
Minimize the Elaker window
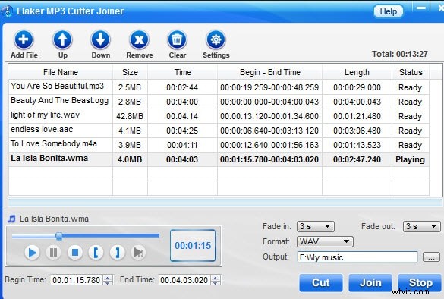point(420,8)
